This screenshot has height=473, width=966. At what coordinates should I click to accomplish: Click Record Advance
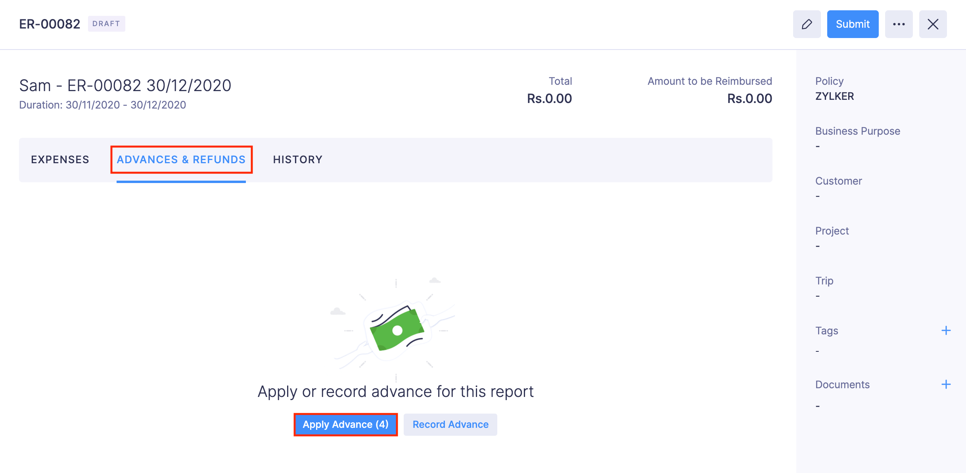click(x=450, y=424)
